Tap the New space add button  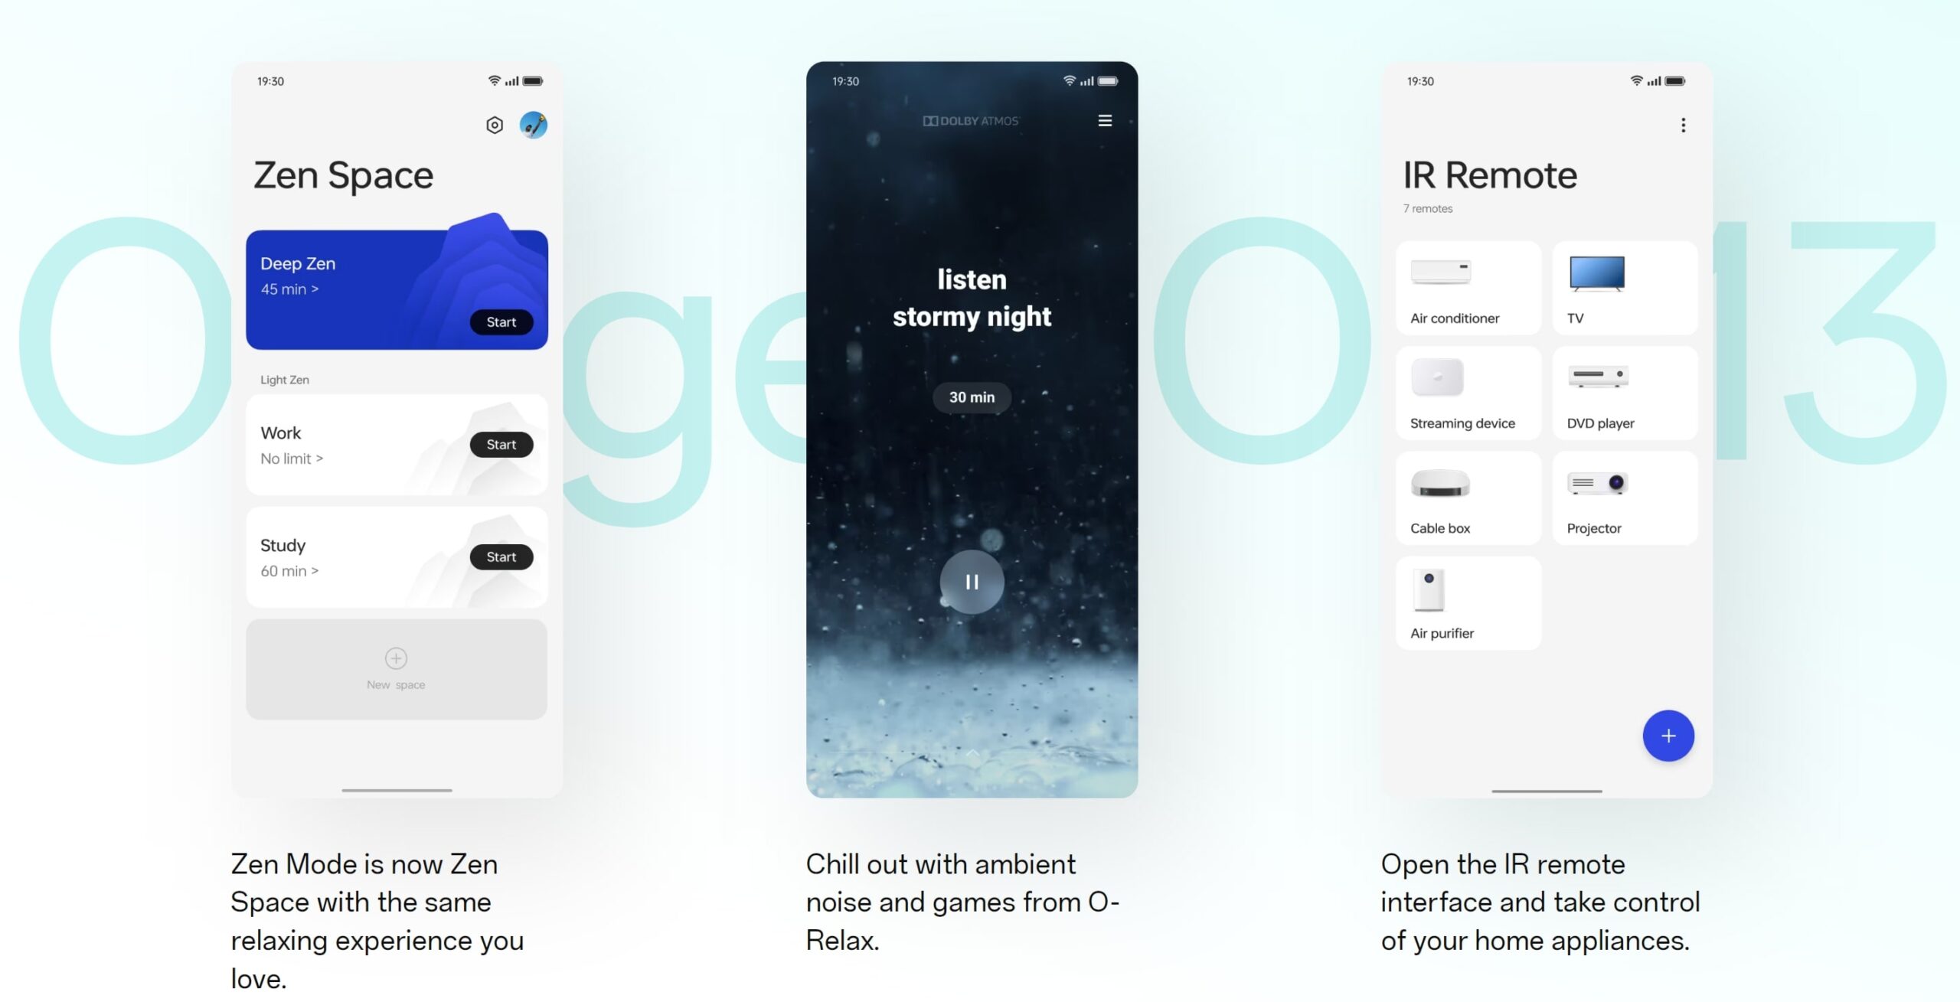point(396,668)
